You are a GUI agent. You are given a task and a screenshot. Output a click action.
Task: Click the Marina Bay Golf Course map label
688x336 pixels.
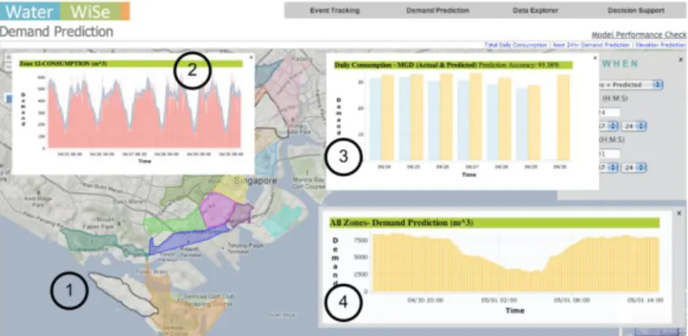pos(310,183)
